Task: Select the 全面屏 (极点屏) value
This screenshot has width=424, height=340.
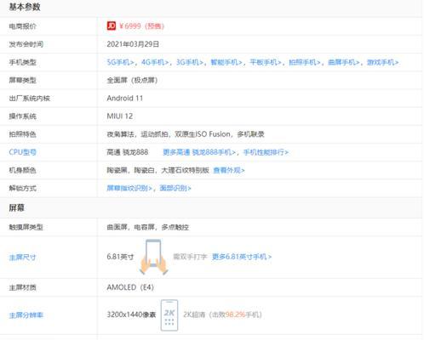Action: coord(132,80)
